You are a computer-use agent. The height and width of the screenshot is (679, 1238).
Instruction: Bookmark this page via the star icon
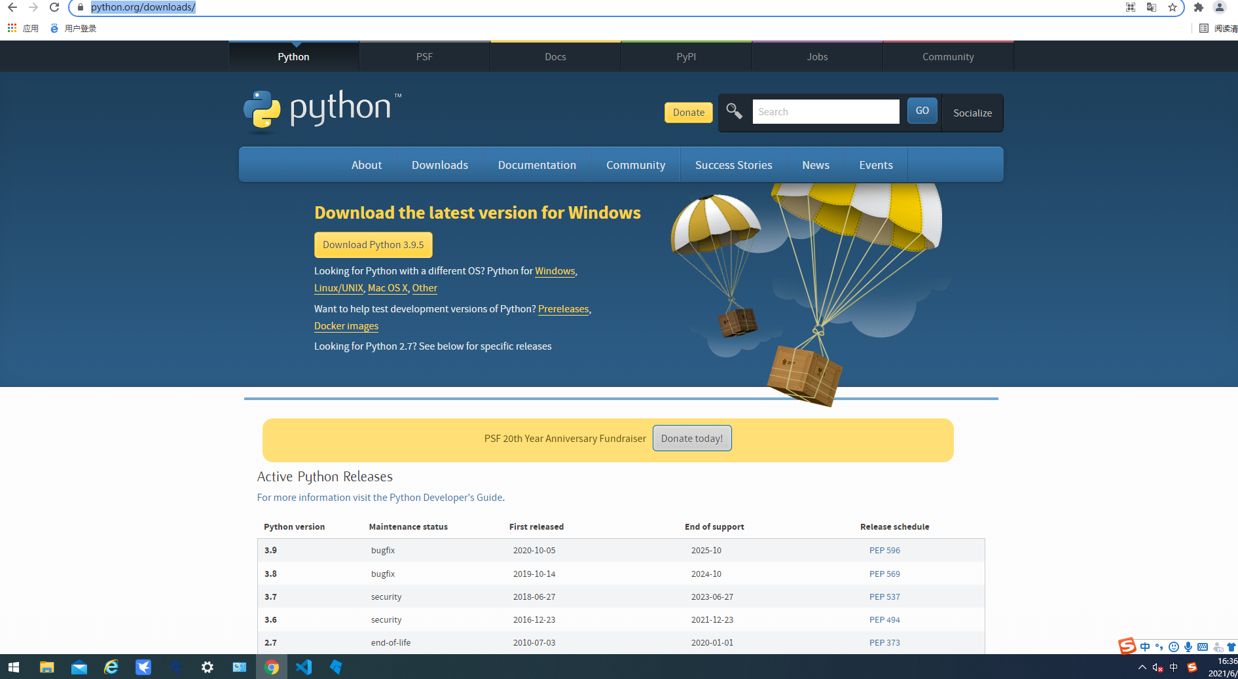(1172, 7)
